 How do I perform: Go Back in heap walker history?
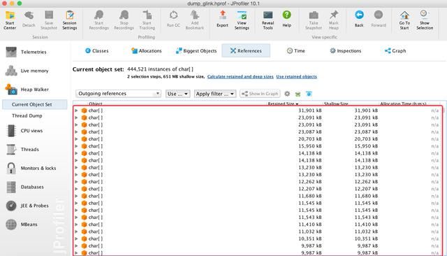[359, 20]
